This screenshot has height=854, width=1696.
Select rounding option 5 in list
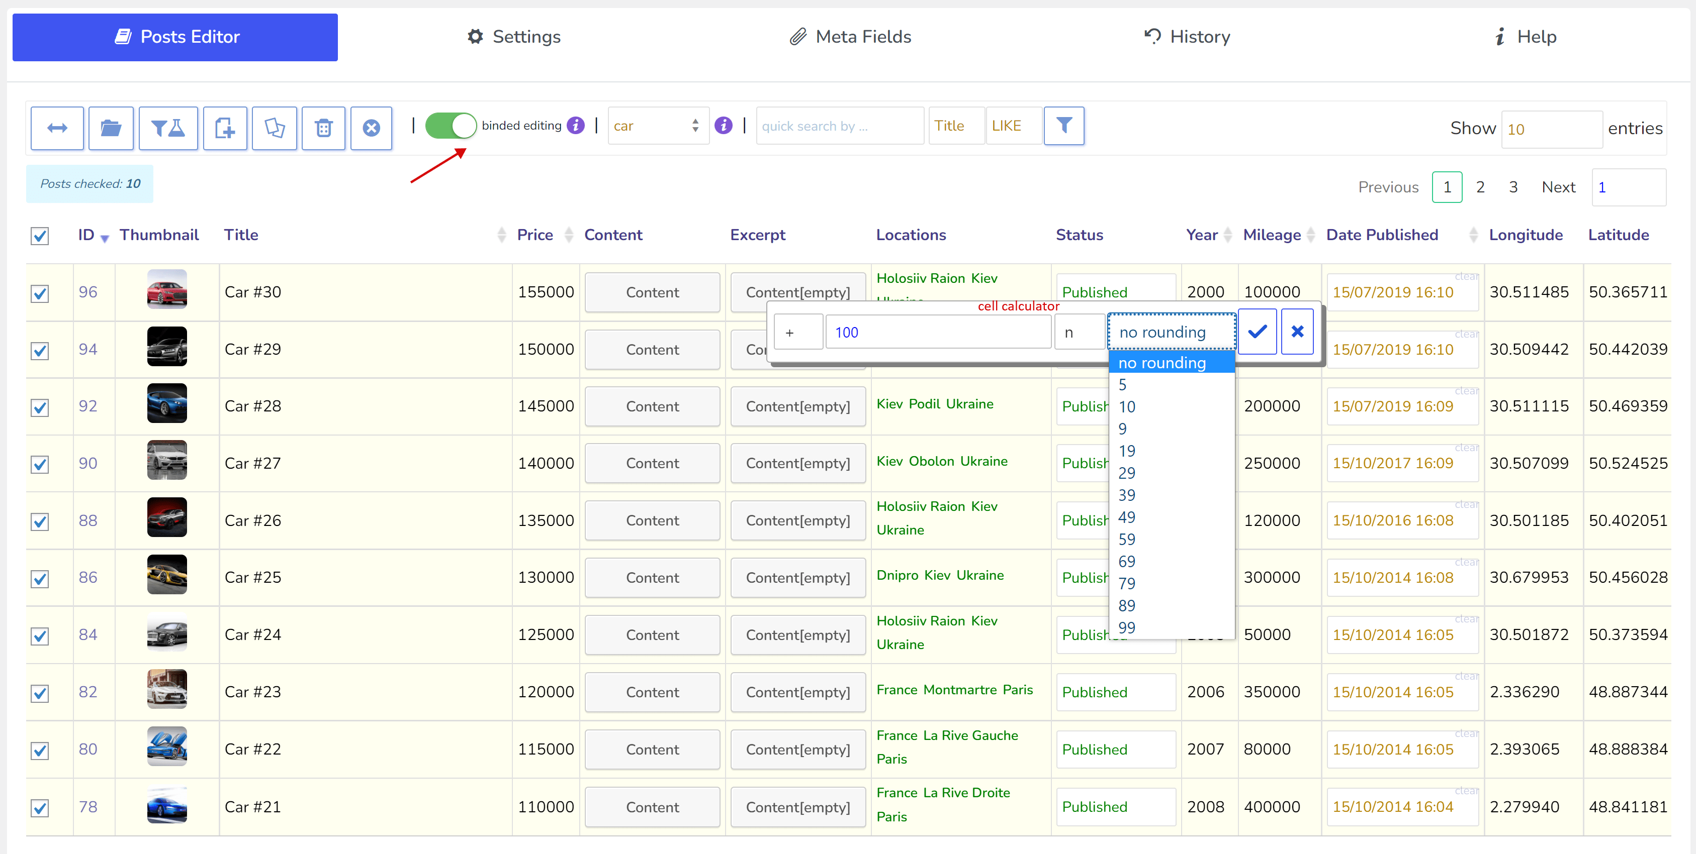click(1171, 385)
